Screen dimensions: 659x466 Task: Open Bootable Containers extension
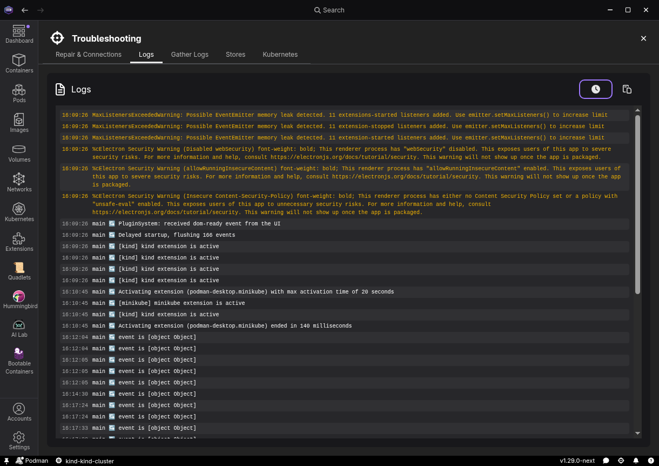19,361
